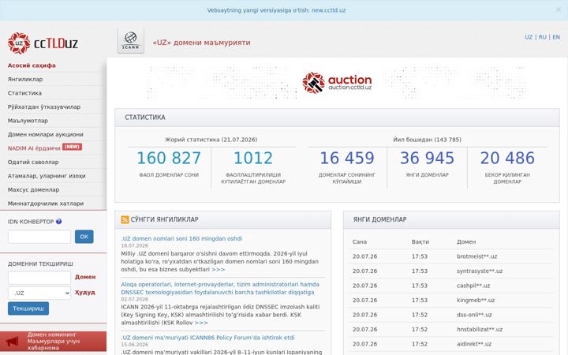The image size is (568, 355).
Task: Click the brotmeist**.uz domain row
Action: click(x=451, y=256)
